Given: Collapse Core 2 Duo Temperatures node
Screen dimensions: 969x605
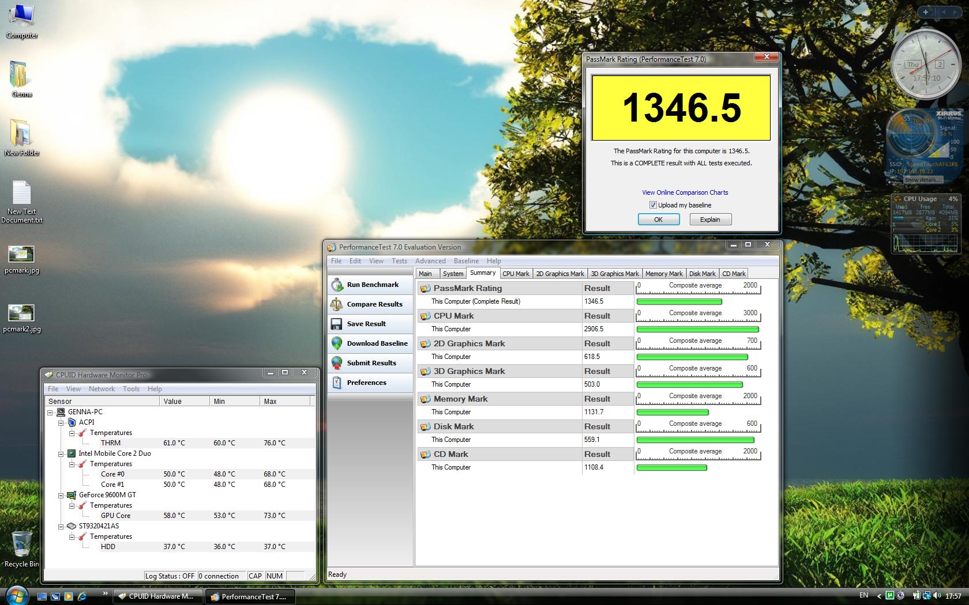Looking at the screenshot, I should (x=72, y=464).
